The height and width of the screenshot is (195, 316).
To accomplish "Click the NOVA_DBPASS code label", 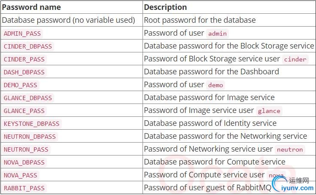I will [x=24, y=162].
